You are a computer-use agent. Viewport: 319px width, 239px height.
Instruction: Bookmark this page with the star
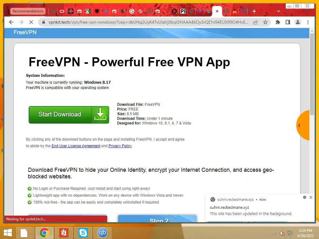[x=265, y=22]
